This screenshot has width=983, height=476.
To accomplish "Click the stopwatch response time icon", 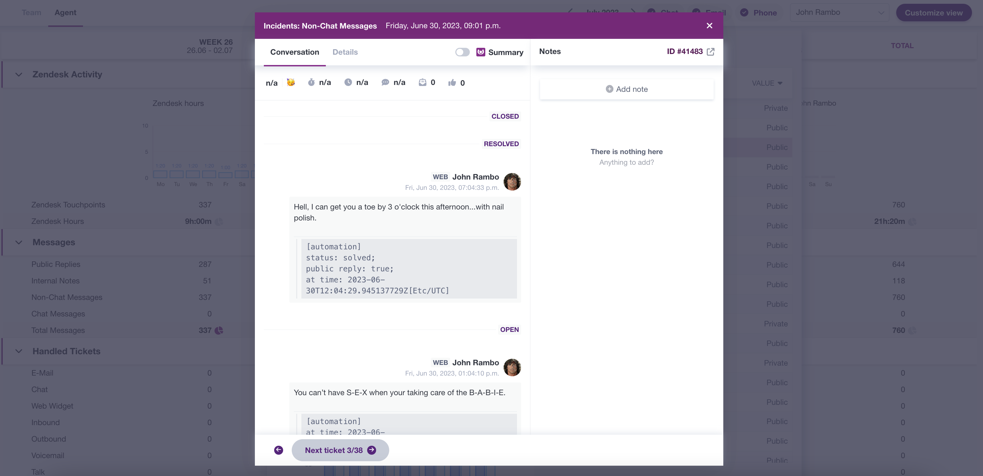I will pos(311,82).
